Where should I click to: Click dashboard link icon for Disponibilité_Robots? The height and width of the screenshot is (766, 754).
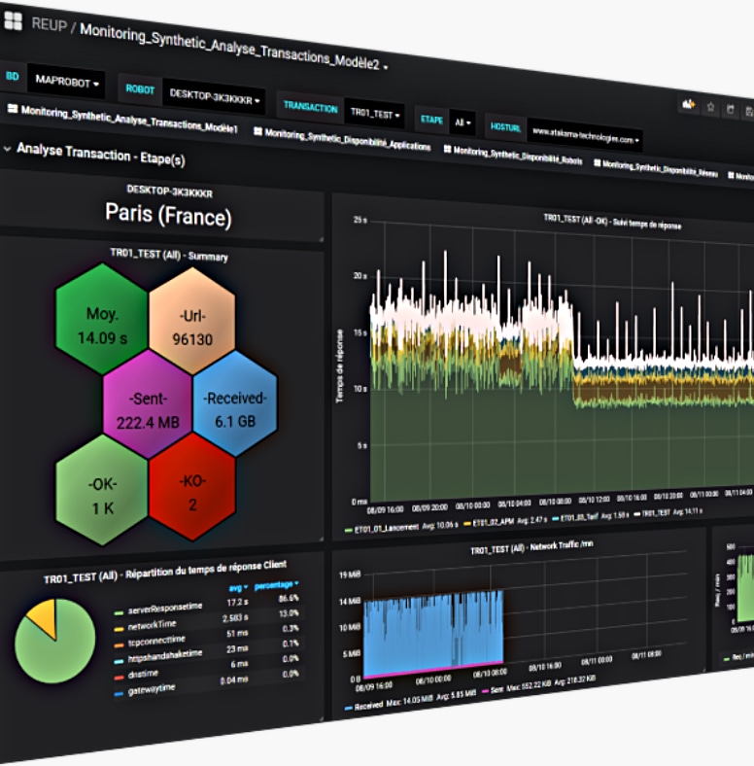point(447,149)
